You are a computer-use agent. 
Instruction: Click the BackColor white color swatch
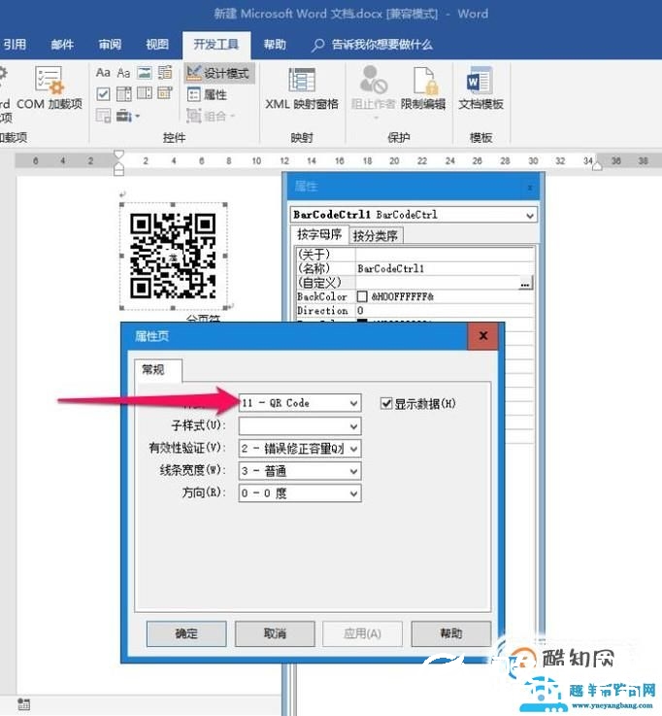362,297
